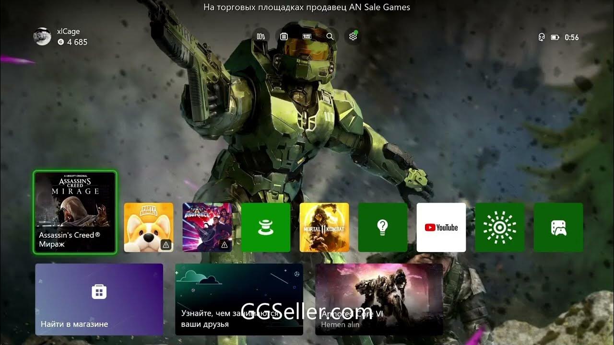Image resolution: width=614 pixels, height=345 pixels.
Task: Click the Hemen alın text on Armored Core card
Action: click(x=340, y=324)
